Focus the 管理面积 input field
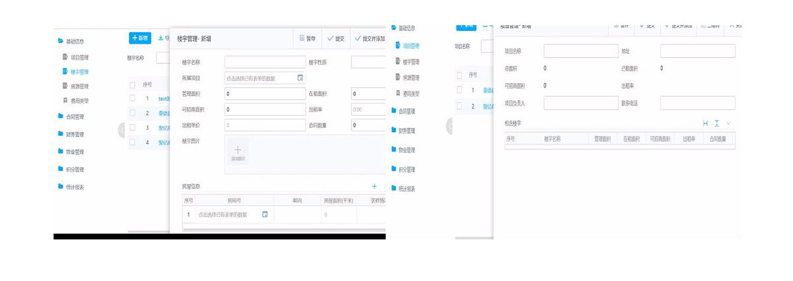The width and height of the screenshot is (793, 281). [x=264, y=94]
